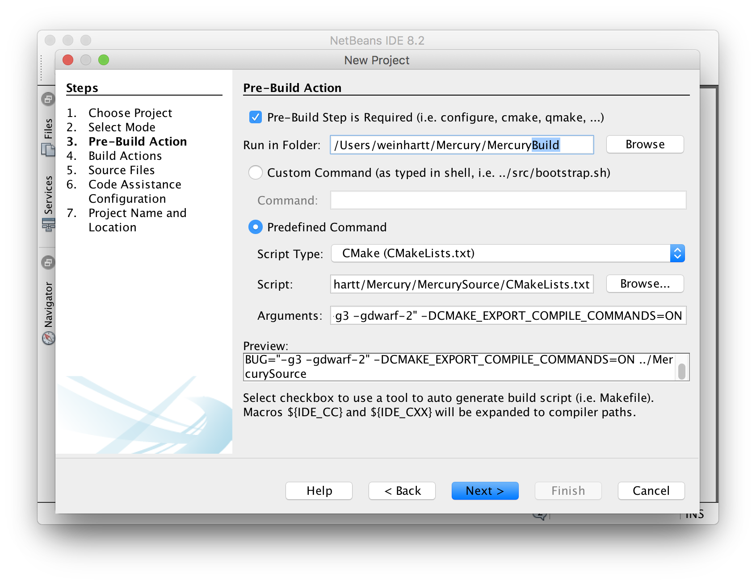Click restore icon above Files tab

(x=48, y=99)
